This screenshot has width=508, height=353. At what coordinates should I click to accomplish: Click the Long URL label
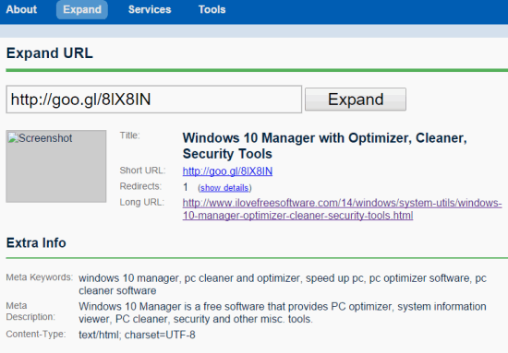tap(142, 202)
